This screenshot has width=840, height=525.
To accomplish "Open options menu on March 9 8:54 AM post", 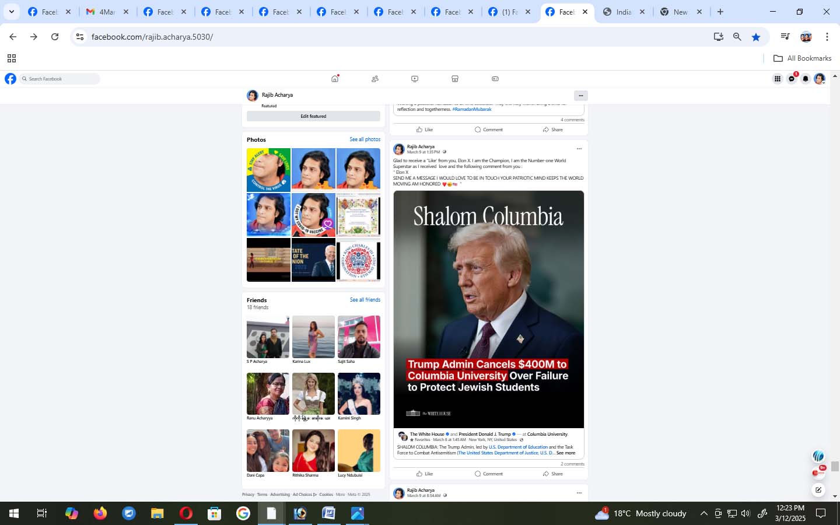I will pos(579,493).
